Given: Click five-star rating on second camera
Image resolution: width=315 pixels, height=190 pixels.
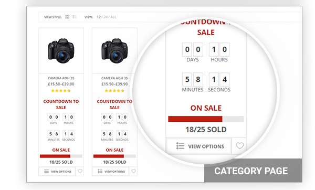Looking at the screenshot, I should click(114, 91).
